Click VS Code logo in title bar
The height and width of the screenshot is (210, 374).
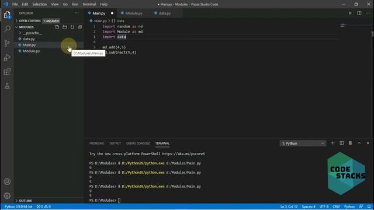point(6,4)
